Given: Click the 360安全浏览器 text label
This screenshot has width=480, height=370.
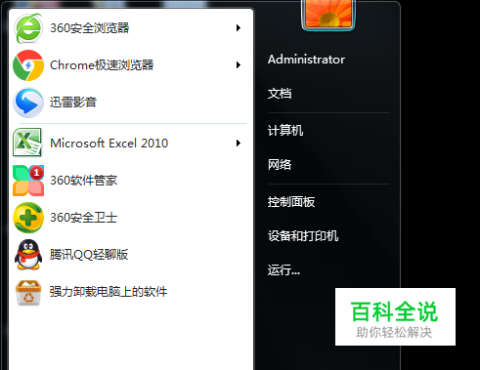Looking at the screenshot, I should (90, 28).
